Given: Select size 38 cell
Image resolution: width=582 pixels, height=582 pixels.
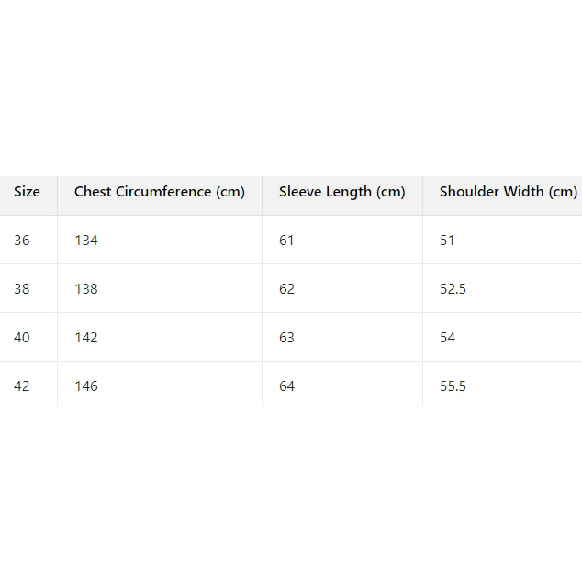Looking at the screenshot, I should click(x=22, y=289).
